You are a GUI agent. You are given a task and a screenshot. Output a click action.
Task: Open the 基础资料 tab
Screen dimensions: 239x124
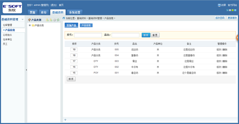tap(58, 12)
